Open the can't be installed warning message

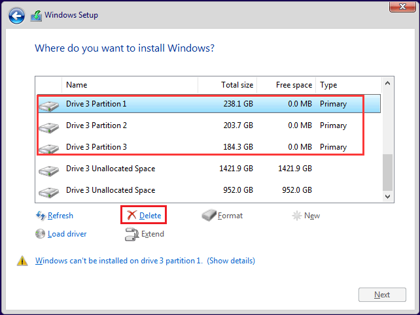point(145,261)
